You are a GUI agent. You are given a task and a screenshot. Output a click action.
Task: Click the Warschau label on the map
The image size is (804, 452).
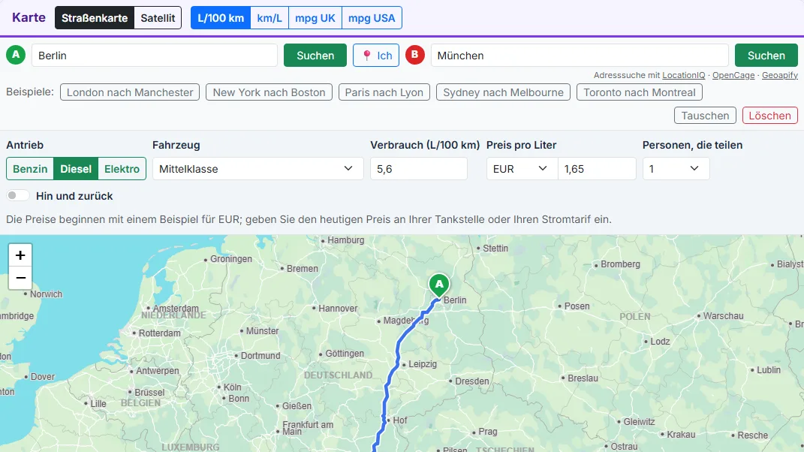[723, 316]
